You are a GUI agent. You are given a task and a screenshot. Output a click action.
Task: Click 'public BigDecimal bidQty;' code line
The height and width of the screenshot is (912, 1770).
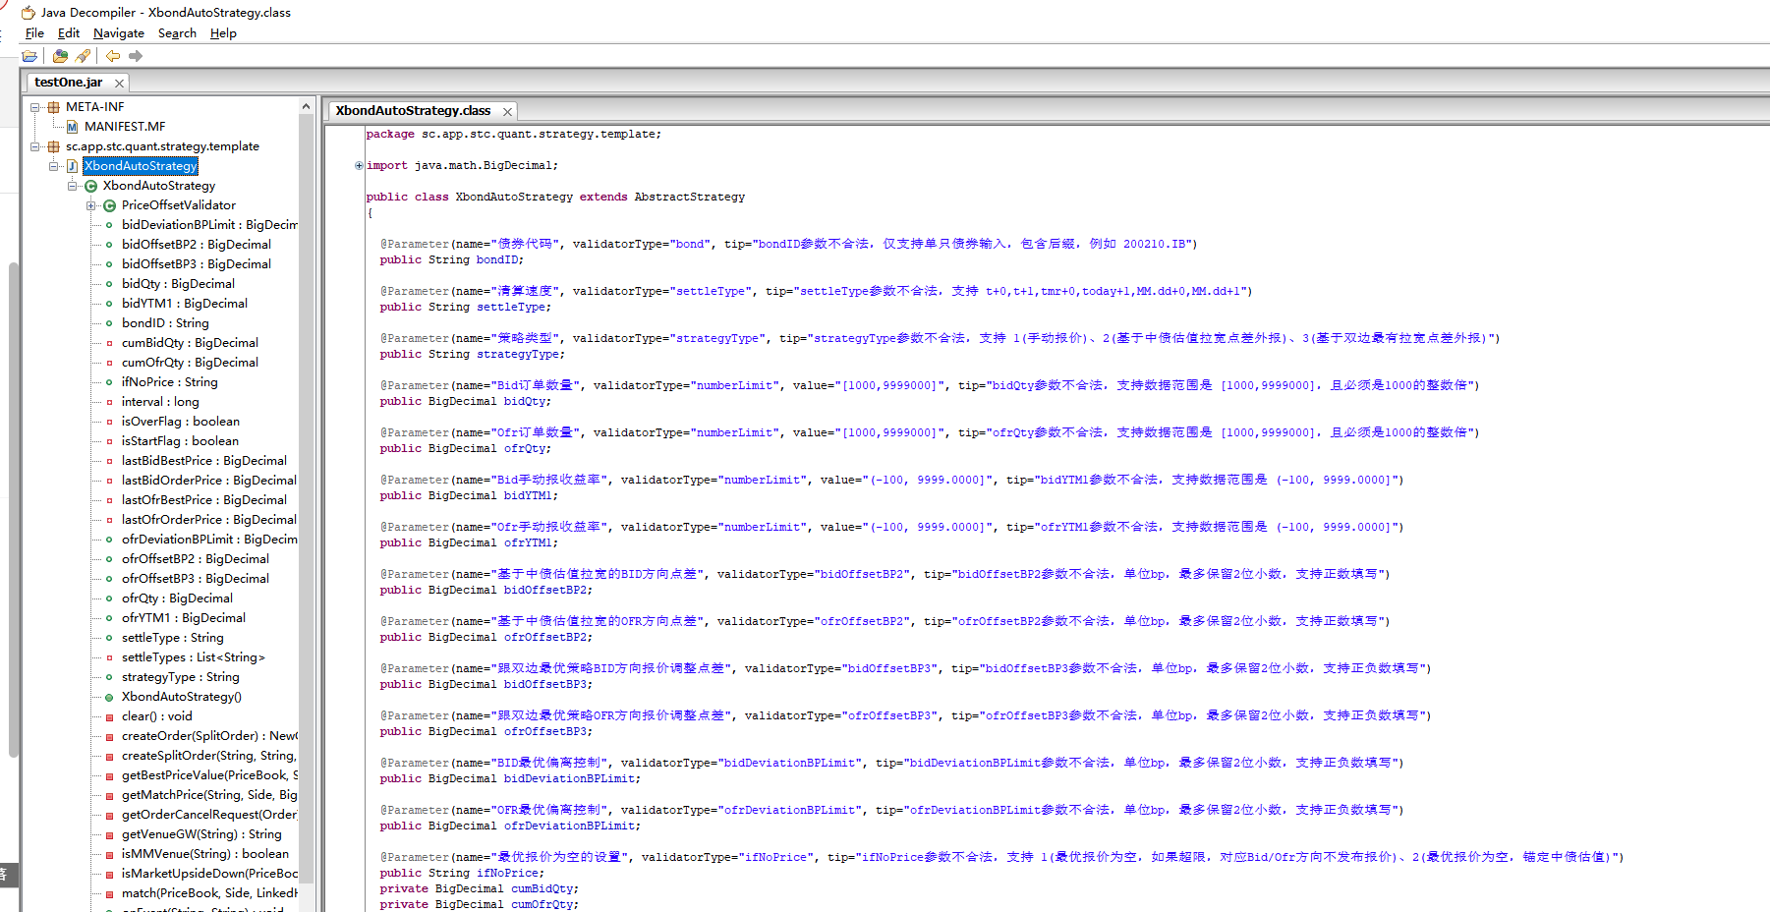pyautogui.click(x=465, y=401)
